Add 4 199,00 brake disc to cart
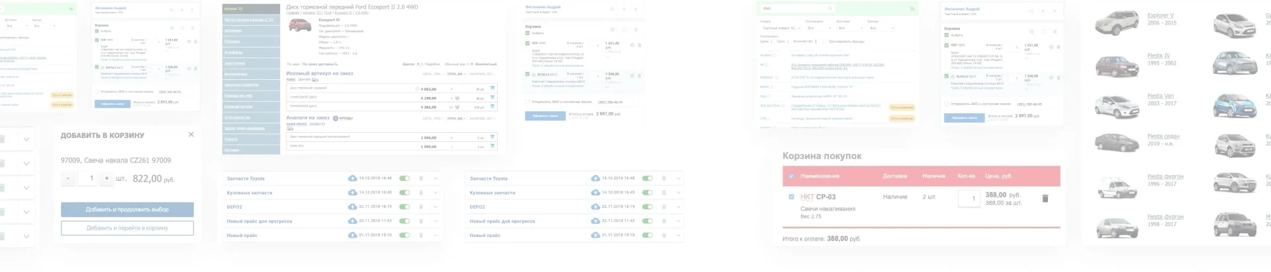Viewport: 1271px width, 272px height. point(492,97)
